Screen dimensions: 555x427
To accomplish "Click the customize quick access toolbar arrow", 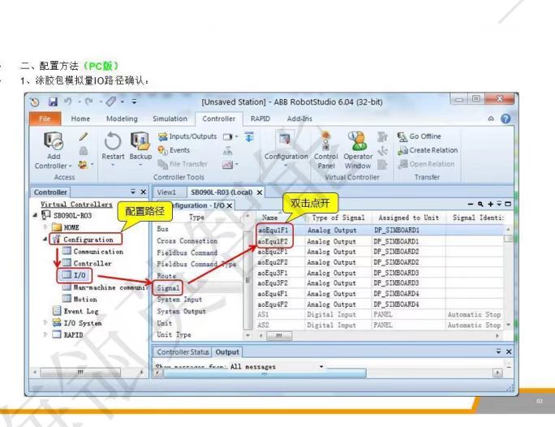I will coord(134,102).
